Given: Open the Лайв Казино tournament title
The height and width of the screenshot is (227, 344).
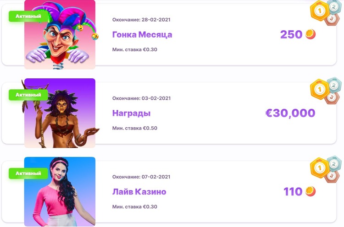Looking at the screenshot, I should pyautogui.click(x=139, y=192).
